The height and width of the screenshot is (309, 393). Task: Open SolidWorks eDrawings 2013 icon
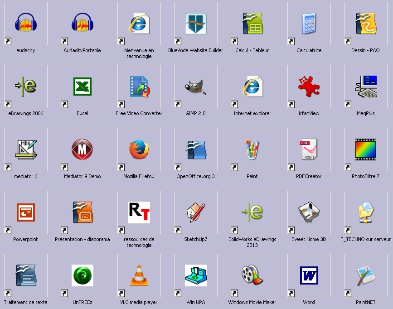pyautogui.click(x=252, y=212)
